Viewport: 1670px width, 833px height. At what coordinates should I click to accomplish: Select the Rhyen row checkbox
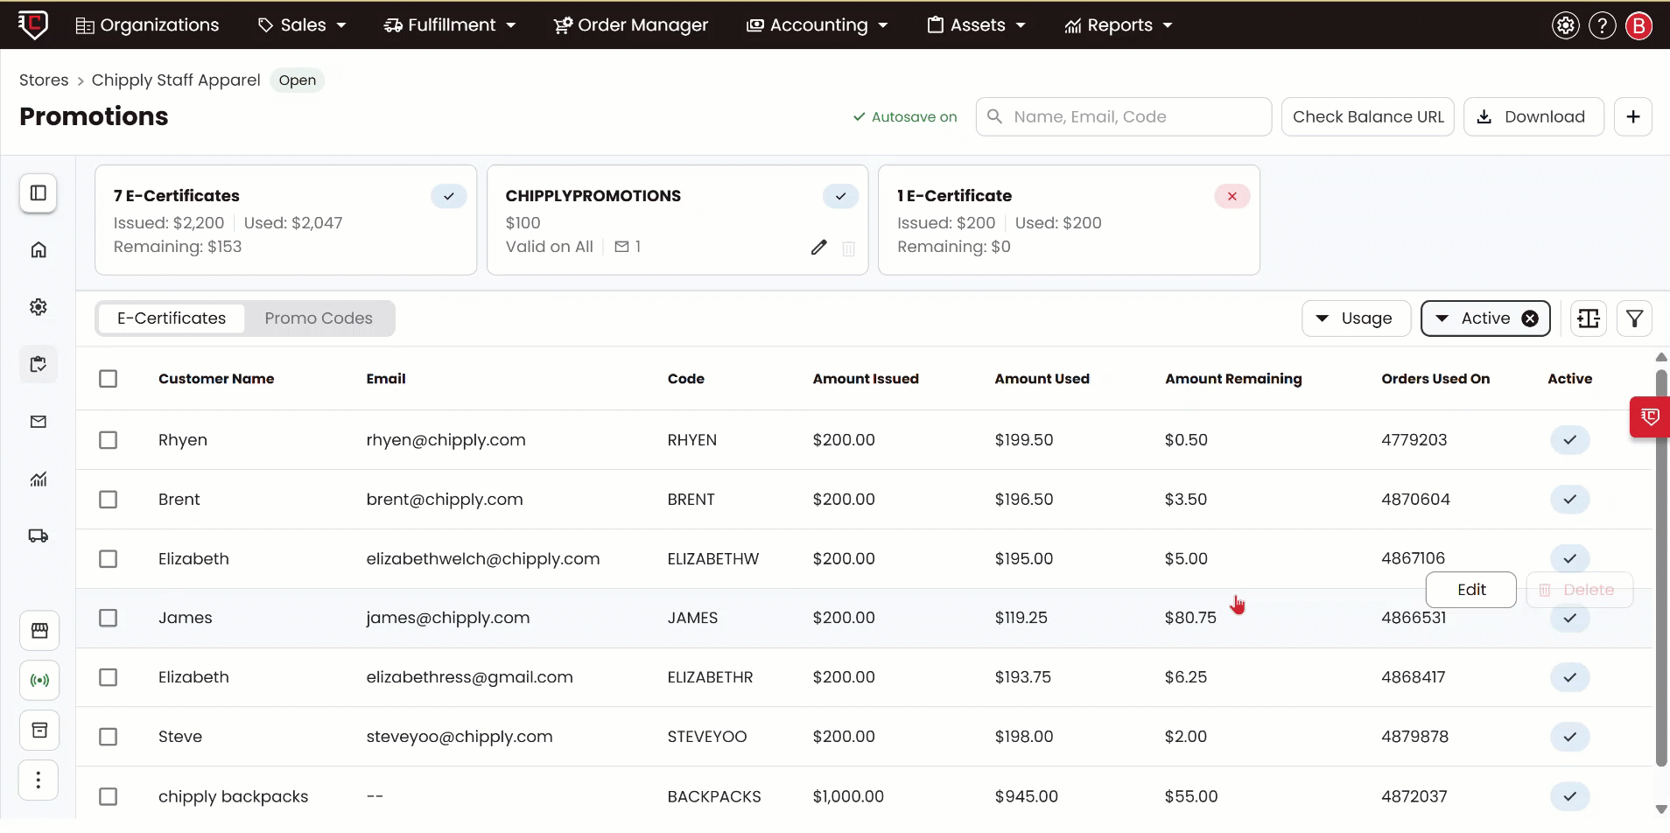pyautogui.click(x=109, y=440)
